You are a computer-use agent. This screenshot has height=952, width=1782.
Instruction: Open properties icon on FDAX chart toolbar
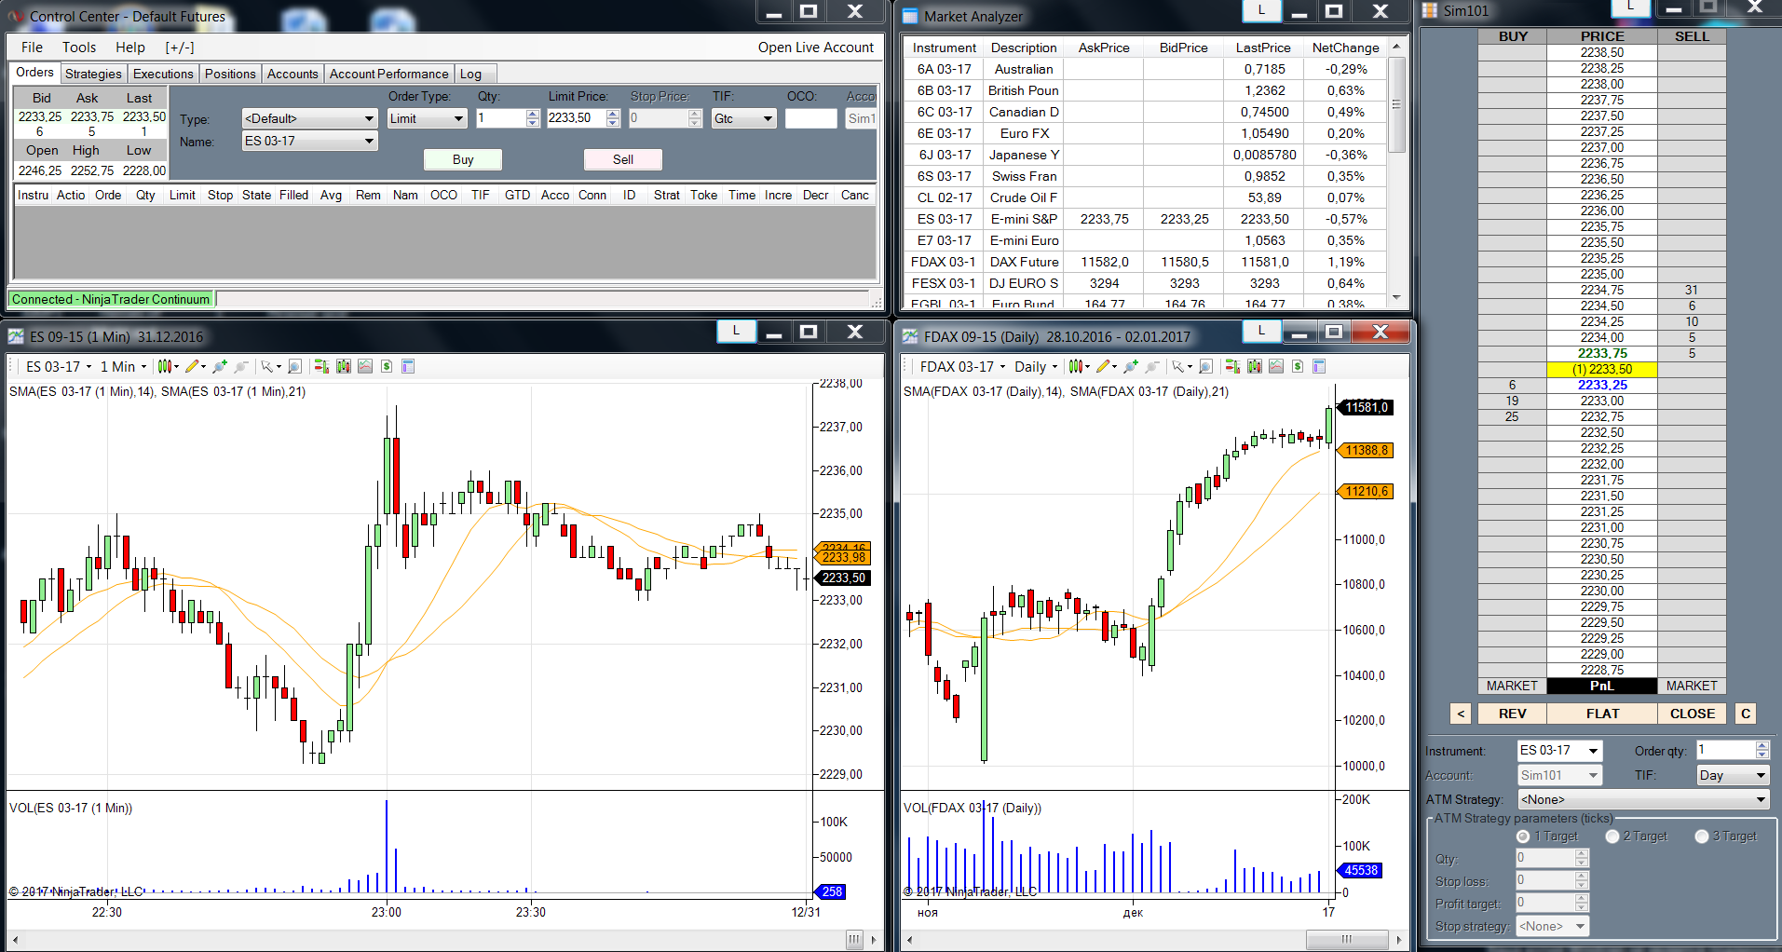coord(1319,367)
